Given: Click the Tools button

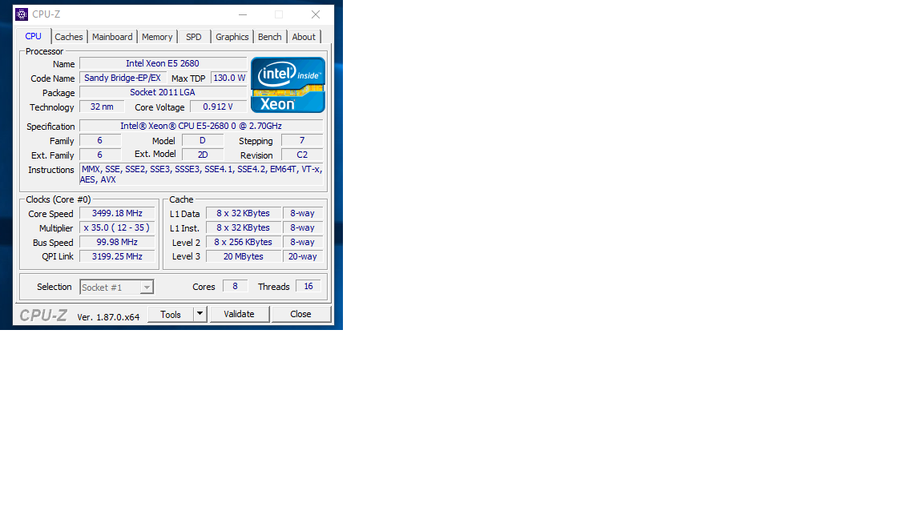Looking at the screenshot, I should 171,314.
